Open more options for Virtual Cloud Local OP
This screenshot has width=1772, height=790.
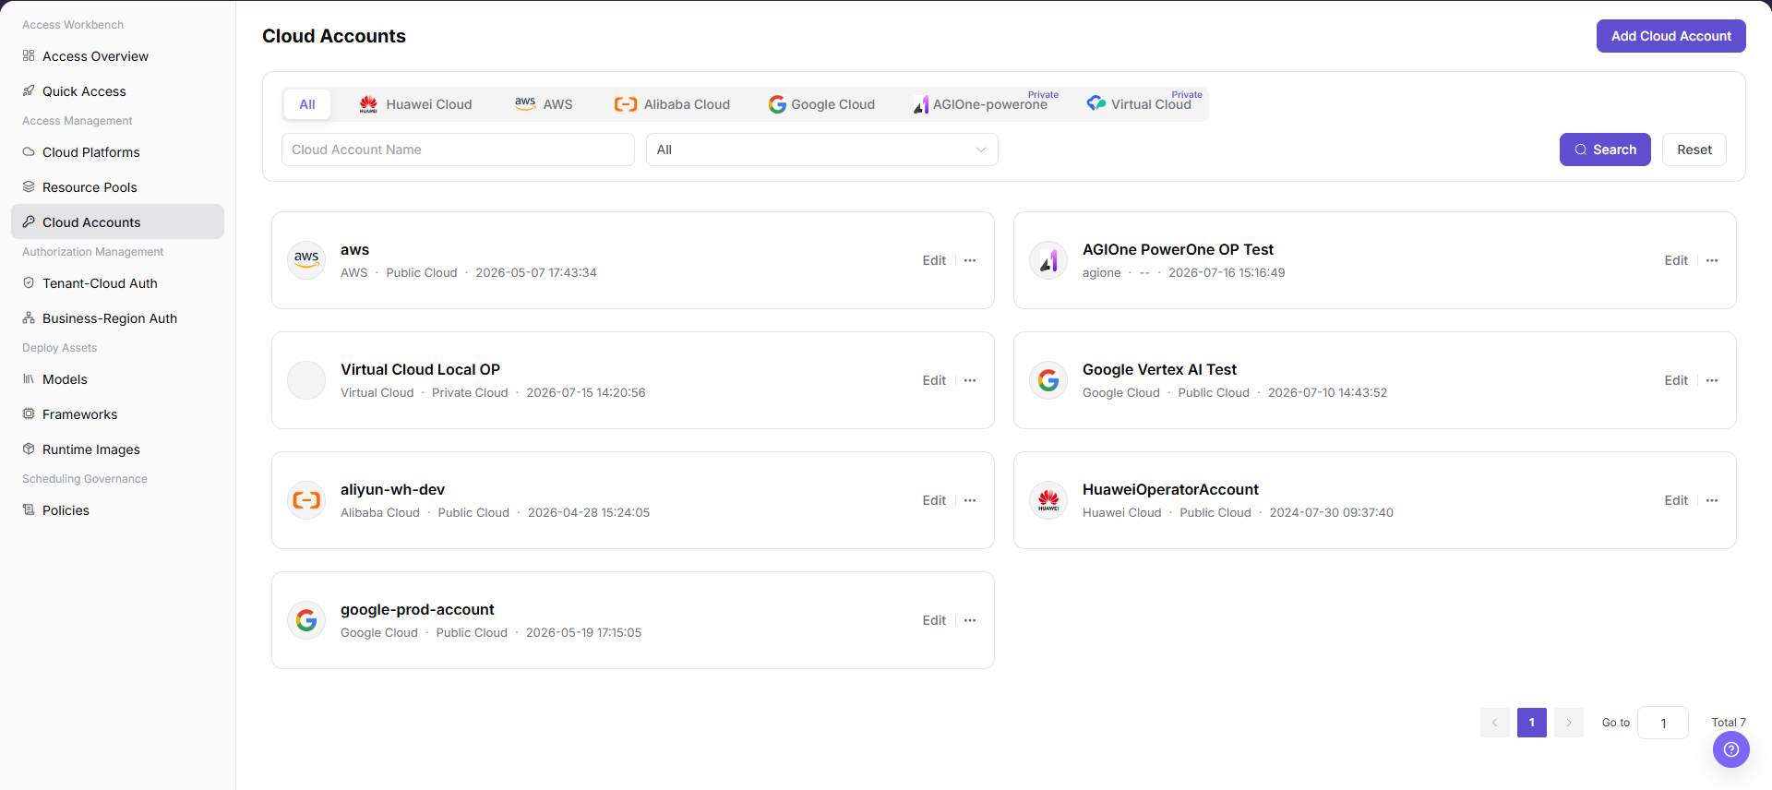(970, 380)
